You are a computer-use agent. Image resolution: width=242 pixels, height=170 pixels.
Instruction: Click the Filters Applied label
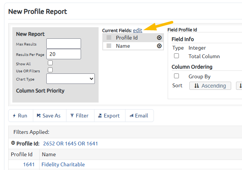(31, 132)
